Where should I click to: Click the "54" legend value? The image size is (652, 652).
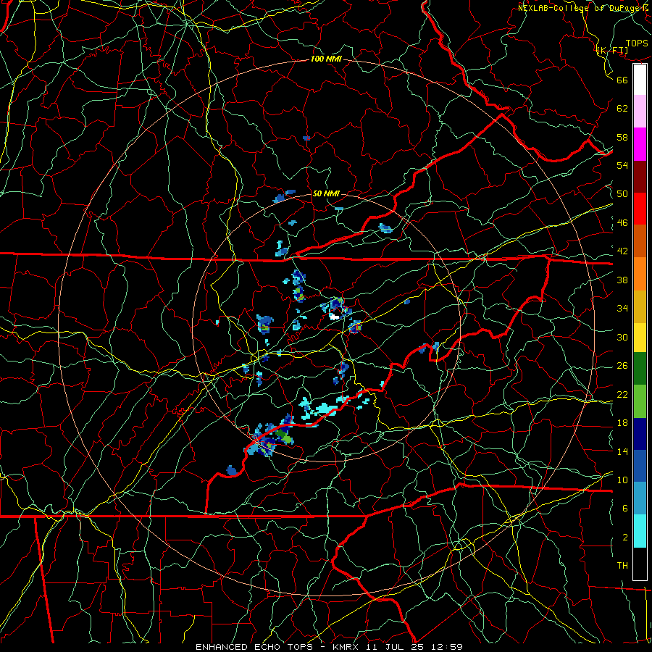pos(622,165)
